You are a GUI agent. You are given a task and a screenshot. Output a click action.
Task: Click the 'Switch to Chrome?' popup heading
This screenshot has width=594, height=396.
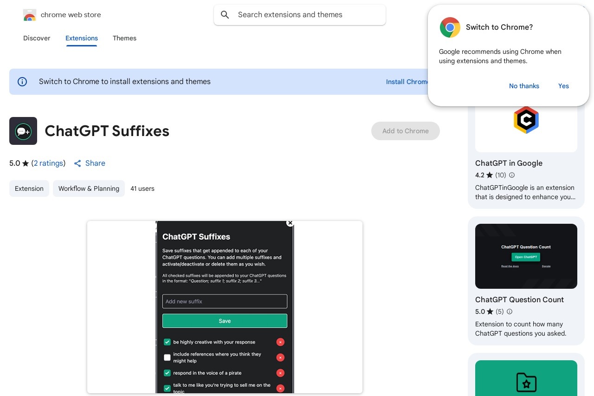[499, 27]
